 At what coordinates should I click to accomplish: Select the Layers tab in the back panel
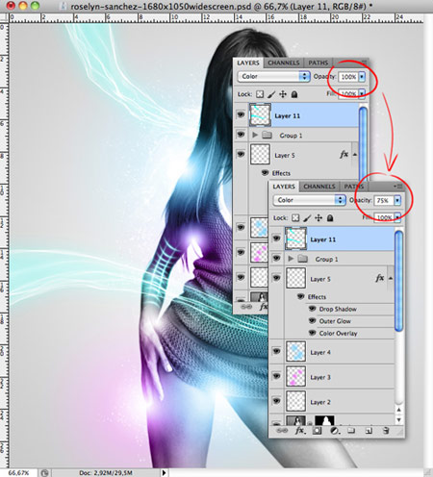click(248, 63)
